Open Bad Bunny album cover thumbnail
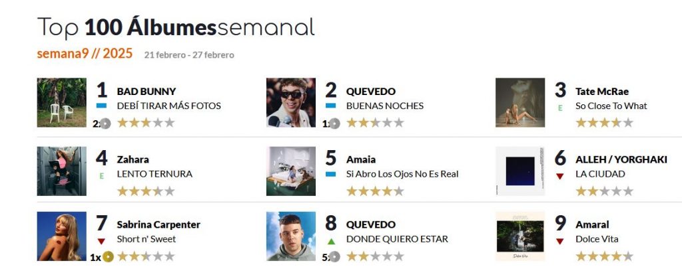Viewport: 682px width, 275px height. coord(62,102)
